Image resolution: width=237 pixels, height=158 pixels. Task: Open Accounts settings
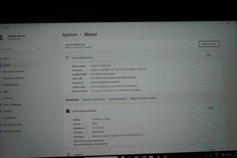click(8, 98)
